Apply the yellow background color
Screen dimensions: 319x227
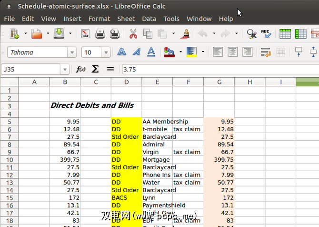click(x=192, y=52)
